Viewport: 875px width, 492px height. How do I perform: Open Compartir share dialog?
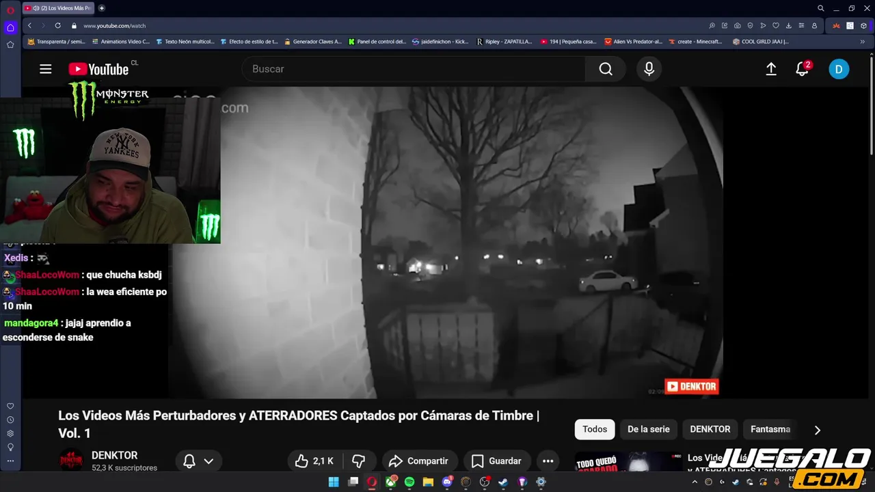pos(418,461)
